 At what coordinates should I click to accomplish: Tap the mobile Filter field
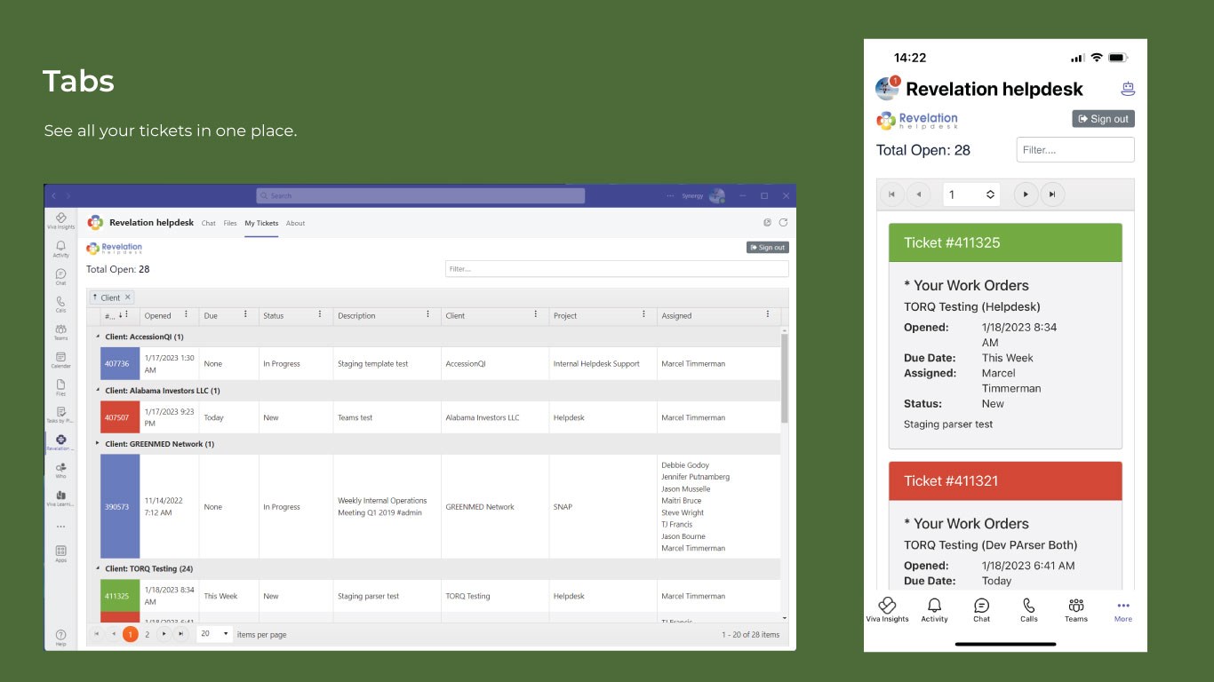[1075, 150]
